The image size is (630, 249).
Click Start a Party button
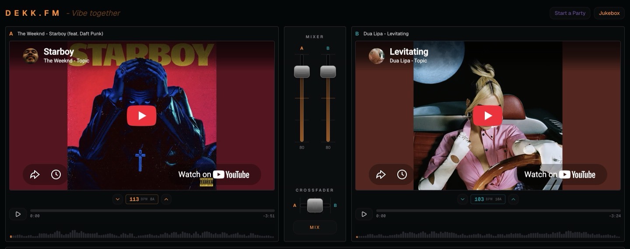[570, 13]
